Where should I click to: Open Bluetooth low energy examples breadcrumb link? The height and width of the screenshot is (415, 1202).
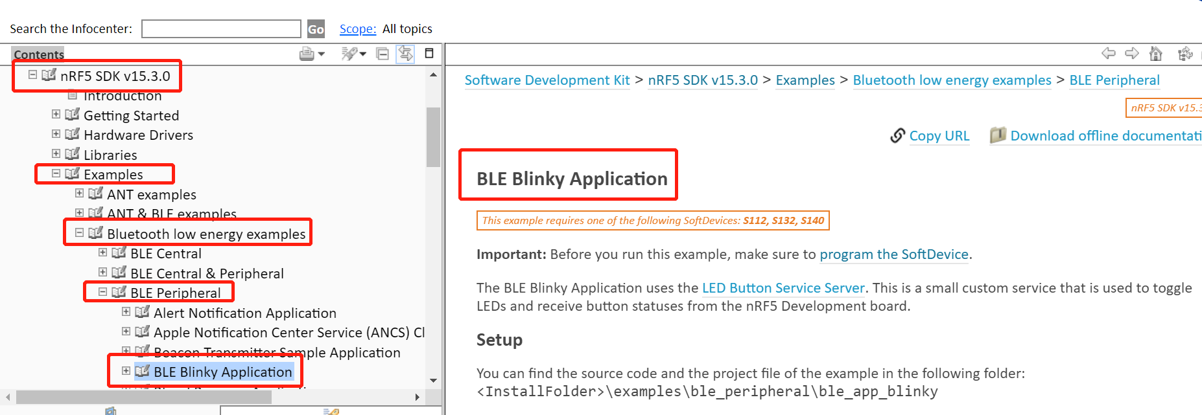(952, 80)
